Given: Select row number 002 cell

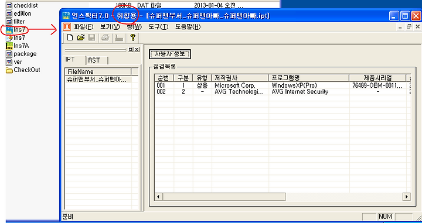Looking at the screenshot, I should click(162, 92).
